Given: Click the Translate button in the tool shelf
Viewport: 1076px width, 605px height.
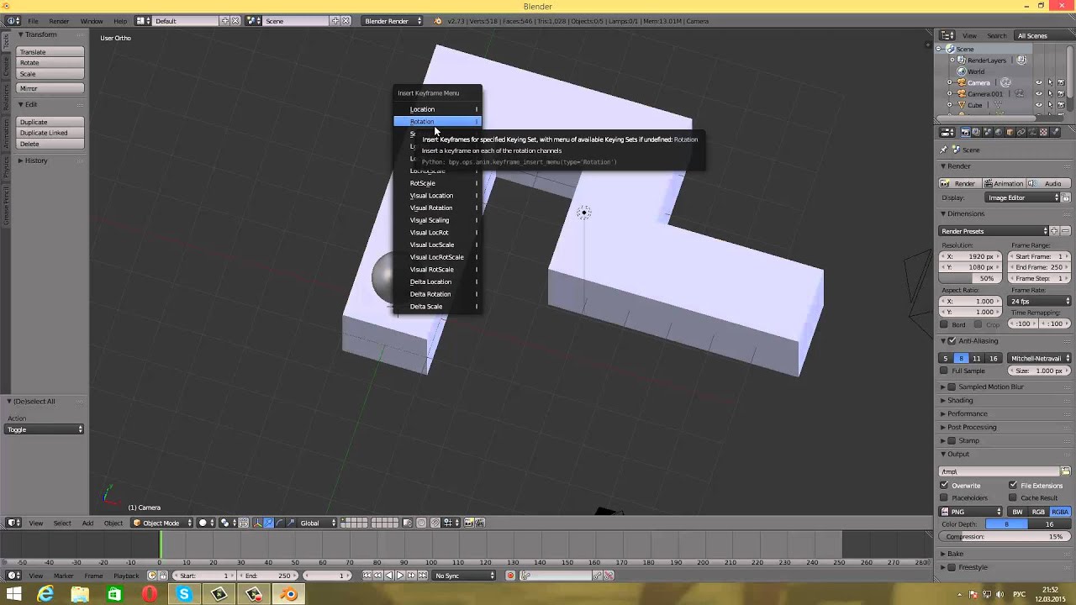Looking at the screenshot, I should point(50,52).
